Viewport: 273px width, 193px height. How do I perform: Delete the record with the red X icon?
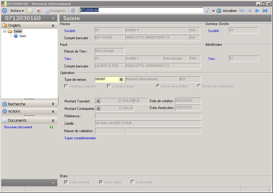coord(38,11)
